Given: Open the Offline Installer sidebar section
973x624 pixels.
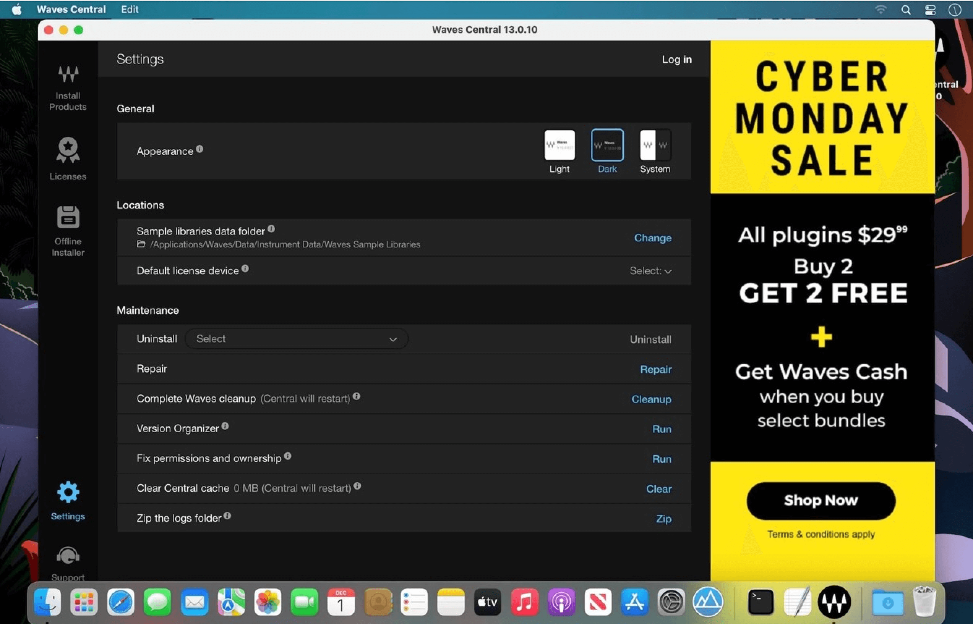Looking at the screenshot, I should point(68,231).
